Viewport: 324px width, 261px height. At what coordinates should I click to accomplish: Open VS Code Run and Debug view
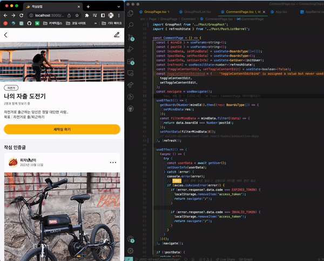click(x=130, y=49)
